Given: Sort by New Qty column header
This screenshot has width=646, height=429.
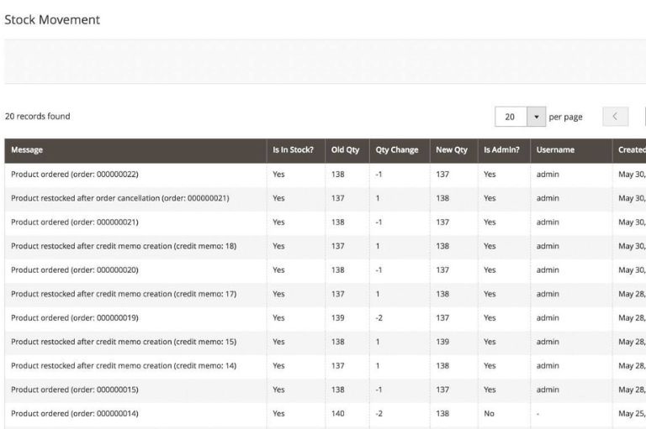Looking at the screenshot, I should coord(451,150).
